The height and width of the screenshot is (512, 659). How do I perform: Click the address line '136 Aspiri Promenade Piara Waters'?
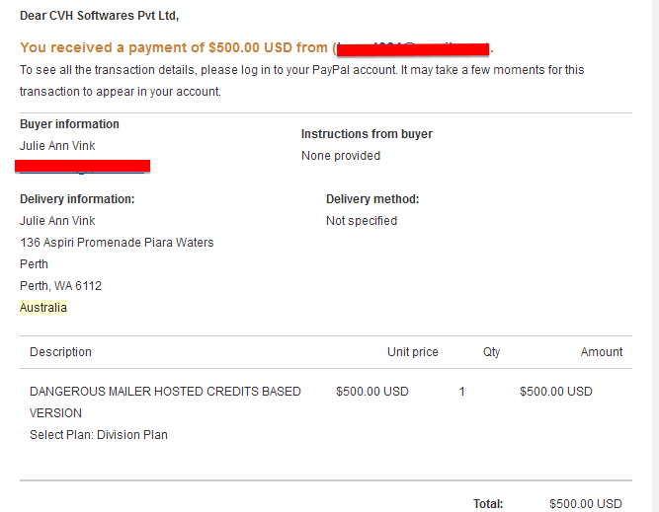point(117,243)
